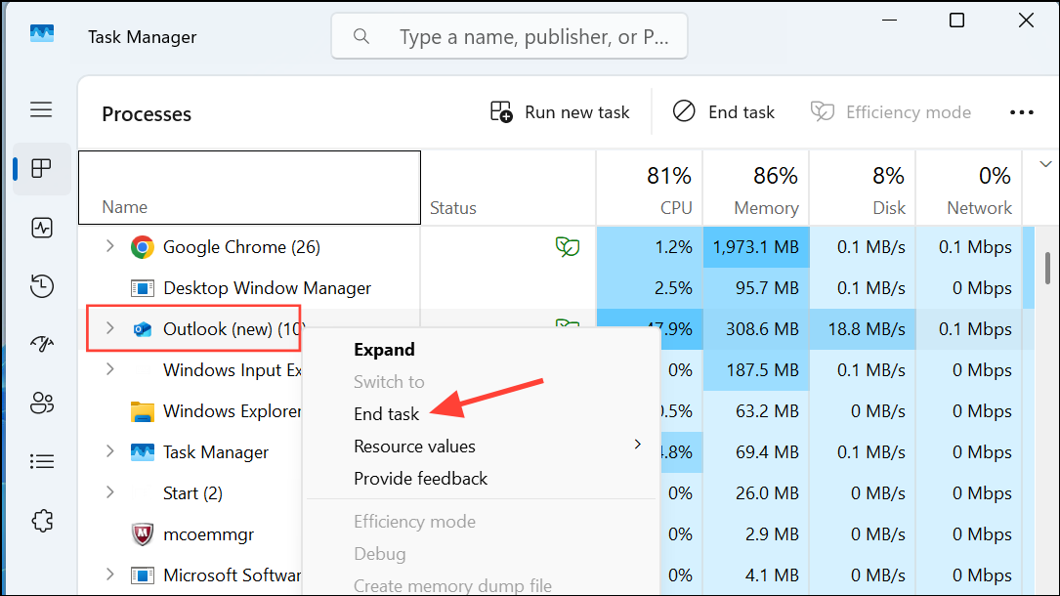
Task: Click the Task Manager process row icon
Action: pos(142,452)
